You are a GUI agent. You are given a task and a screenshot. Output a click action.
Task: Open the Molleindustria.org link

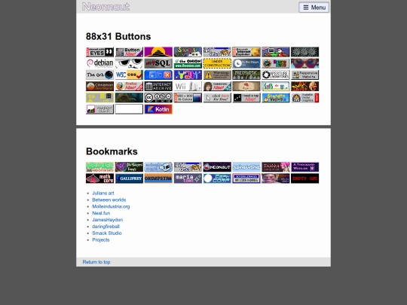111,206
